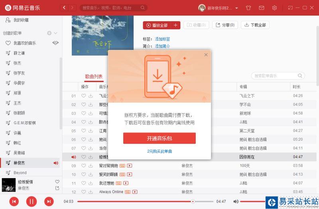Open the album 因你而在 in playing row
The width and height of the screenshot is (319, 209).
tap(247, 157)
